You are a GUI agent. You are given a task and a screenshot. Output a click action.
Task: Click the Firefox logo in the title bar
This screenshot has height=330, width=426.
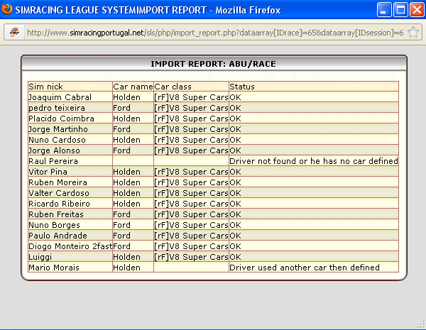click(8, 9)
